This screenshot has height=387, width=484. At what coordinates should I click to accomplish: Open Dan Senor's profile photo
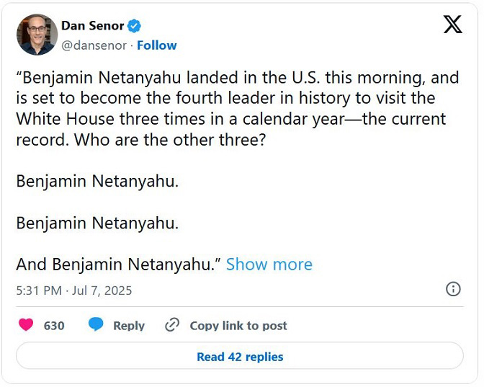pyautogui.click(x=37, y=35)
